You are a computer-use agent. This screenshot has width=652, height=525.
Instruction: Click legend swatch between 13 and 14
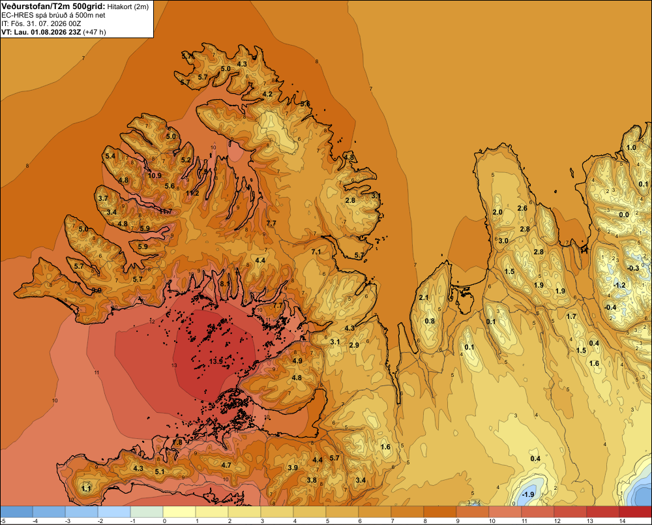click(x=603, y=511)
